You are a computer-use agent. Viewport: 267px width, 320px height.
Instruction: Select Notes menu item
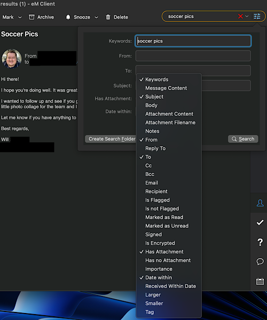[169, 131]
